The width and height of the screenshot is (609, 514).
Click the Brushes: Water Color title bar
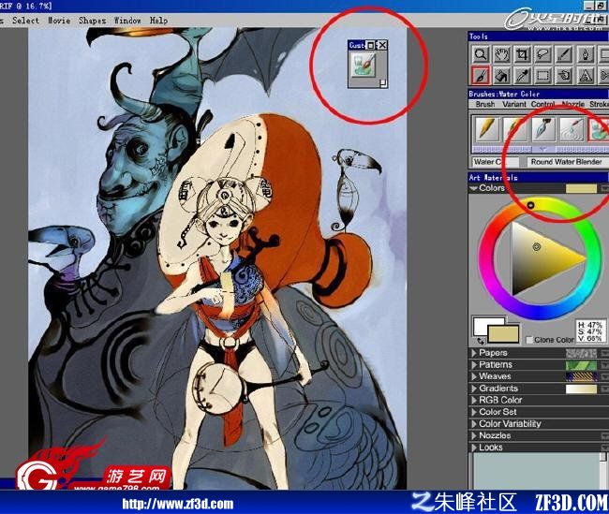point(539,94)
